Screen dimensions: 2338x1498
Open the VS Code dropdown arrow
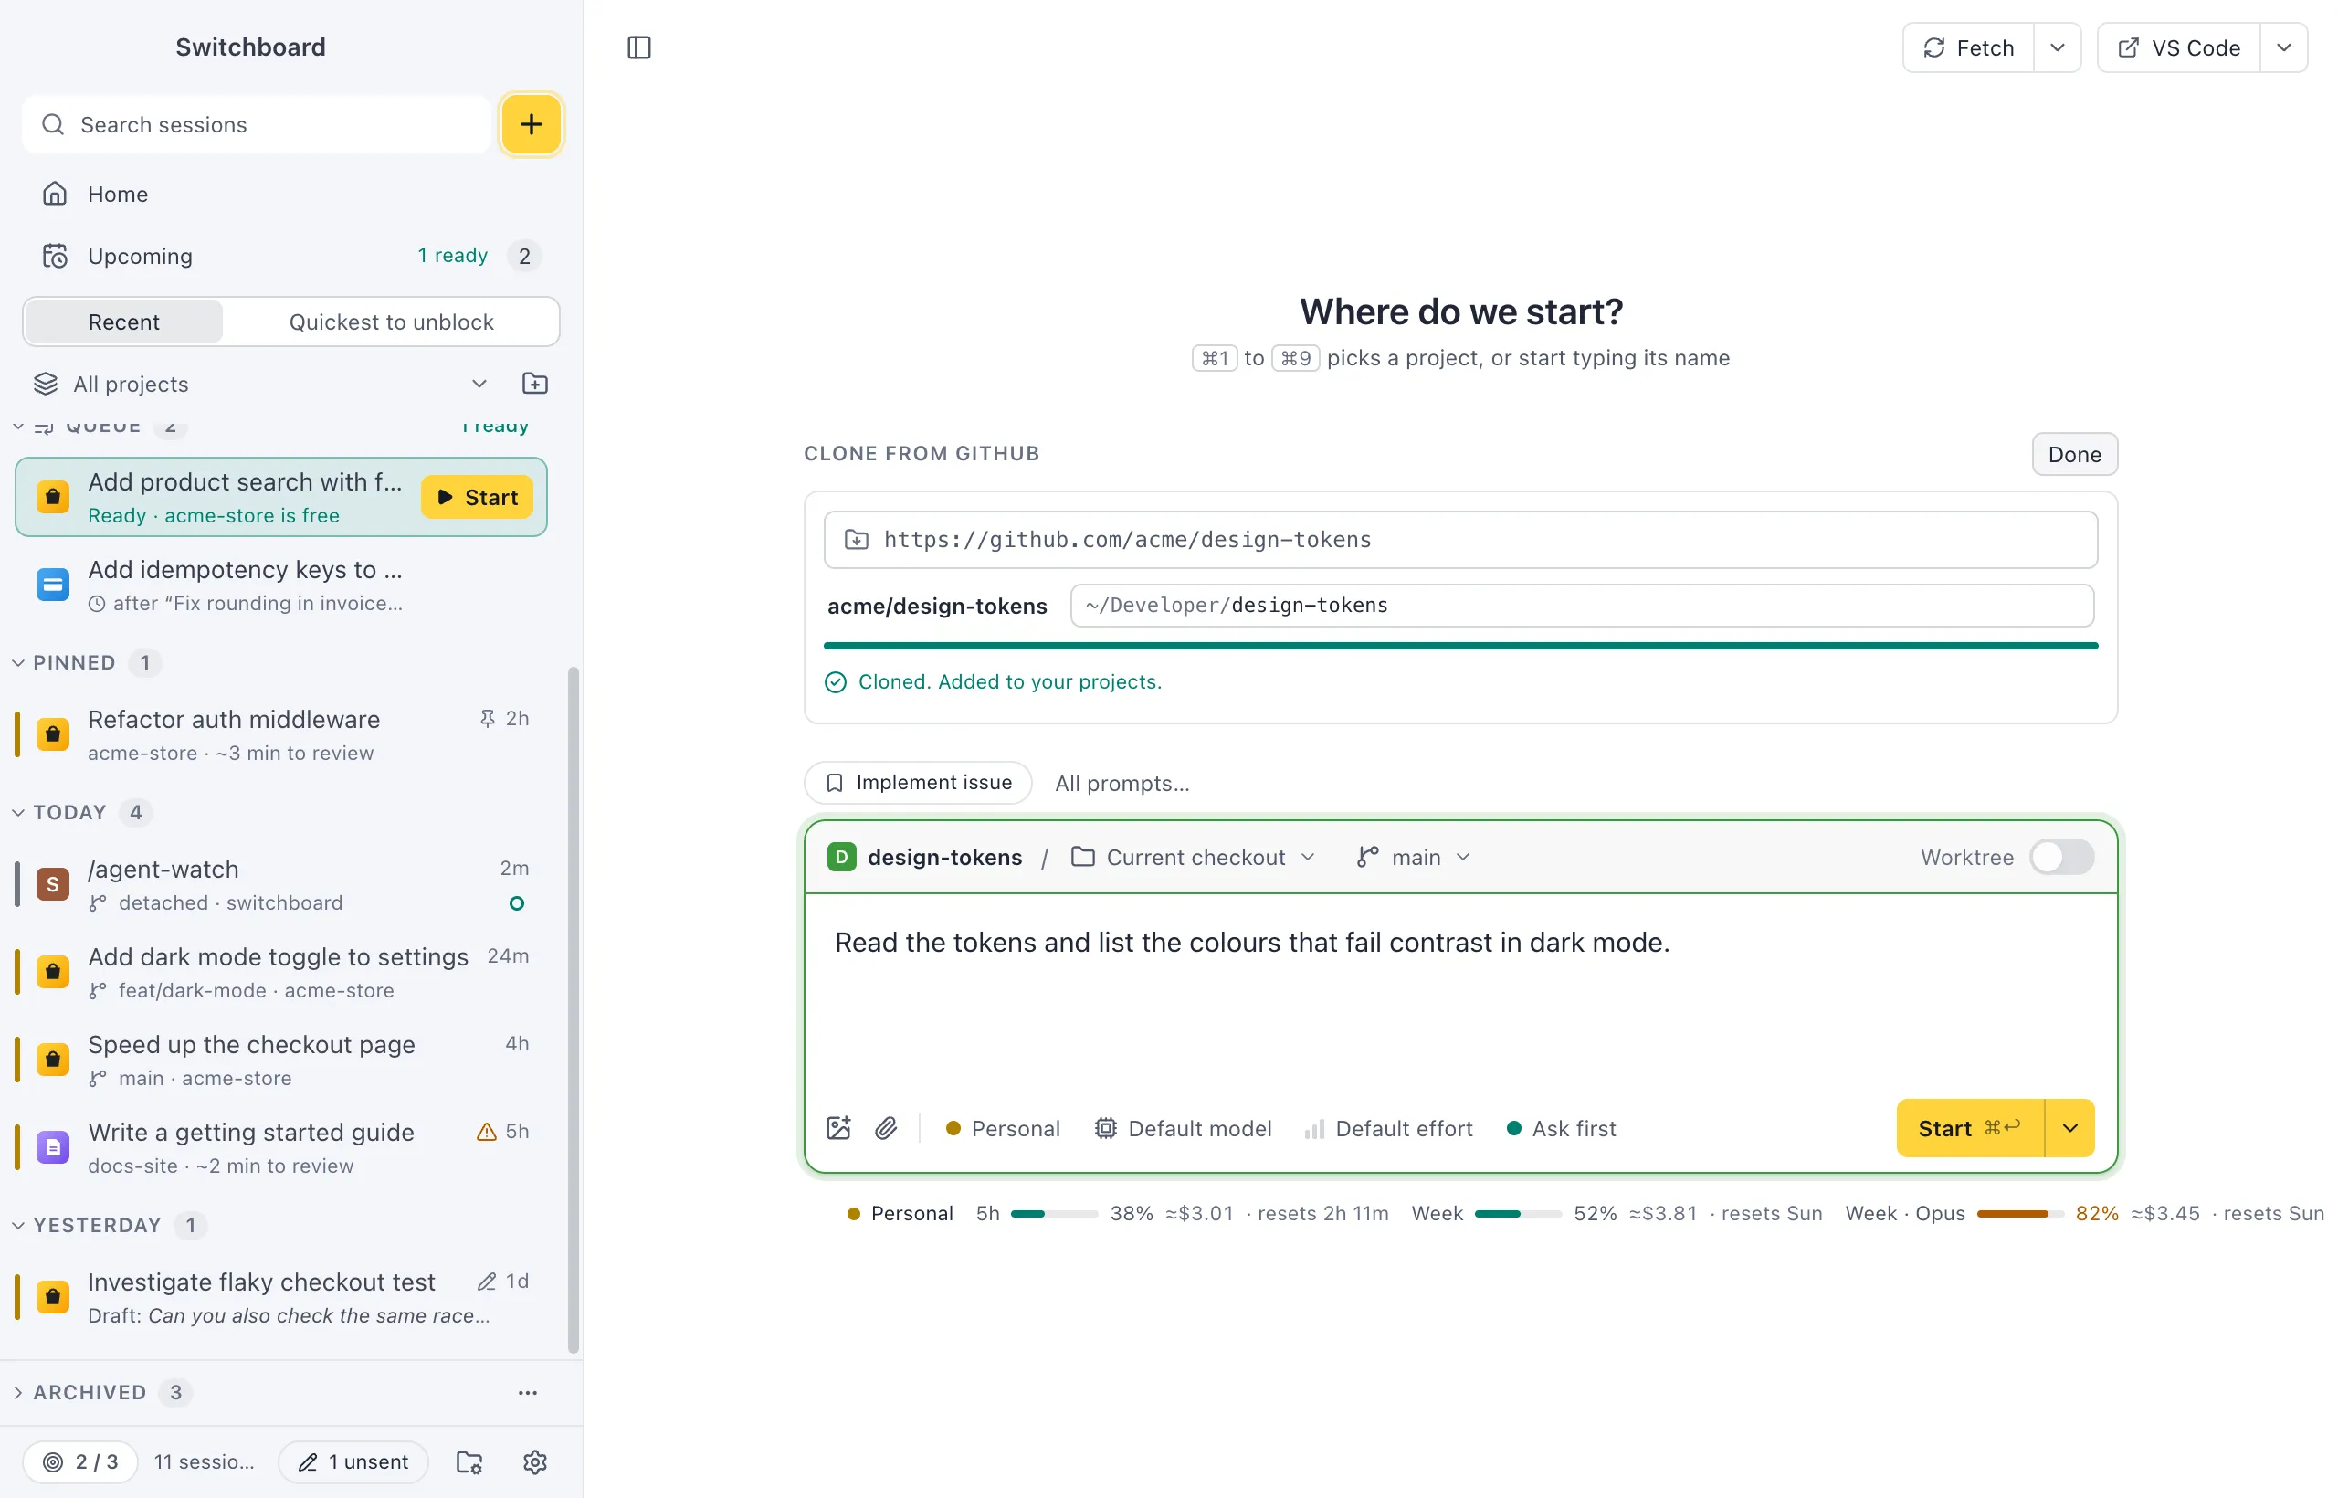click(2283, 47)
